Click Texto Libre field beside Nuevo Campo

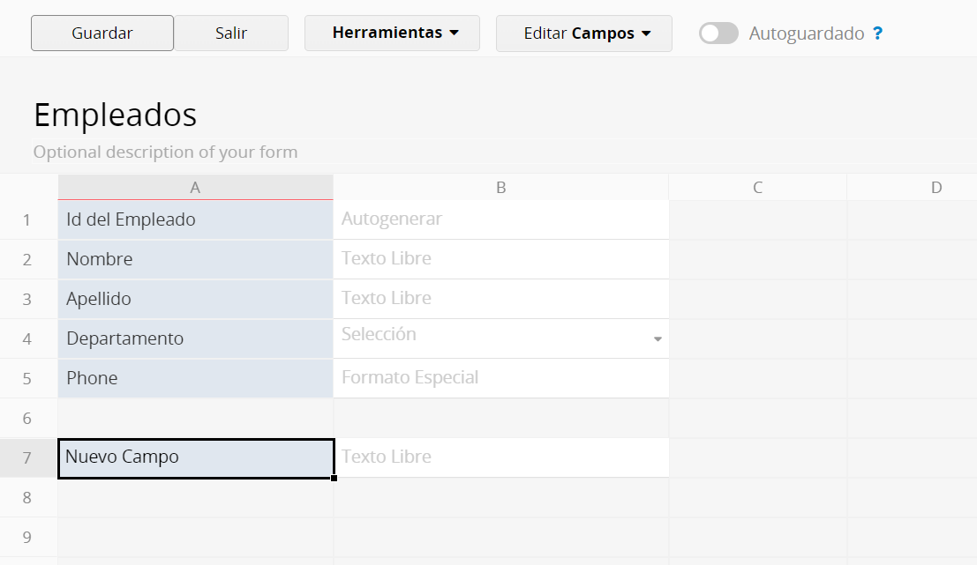[x=501, y=458]
